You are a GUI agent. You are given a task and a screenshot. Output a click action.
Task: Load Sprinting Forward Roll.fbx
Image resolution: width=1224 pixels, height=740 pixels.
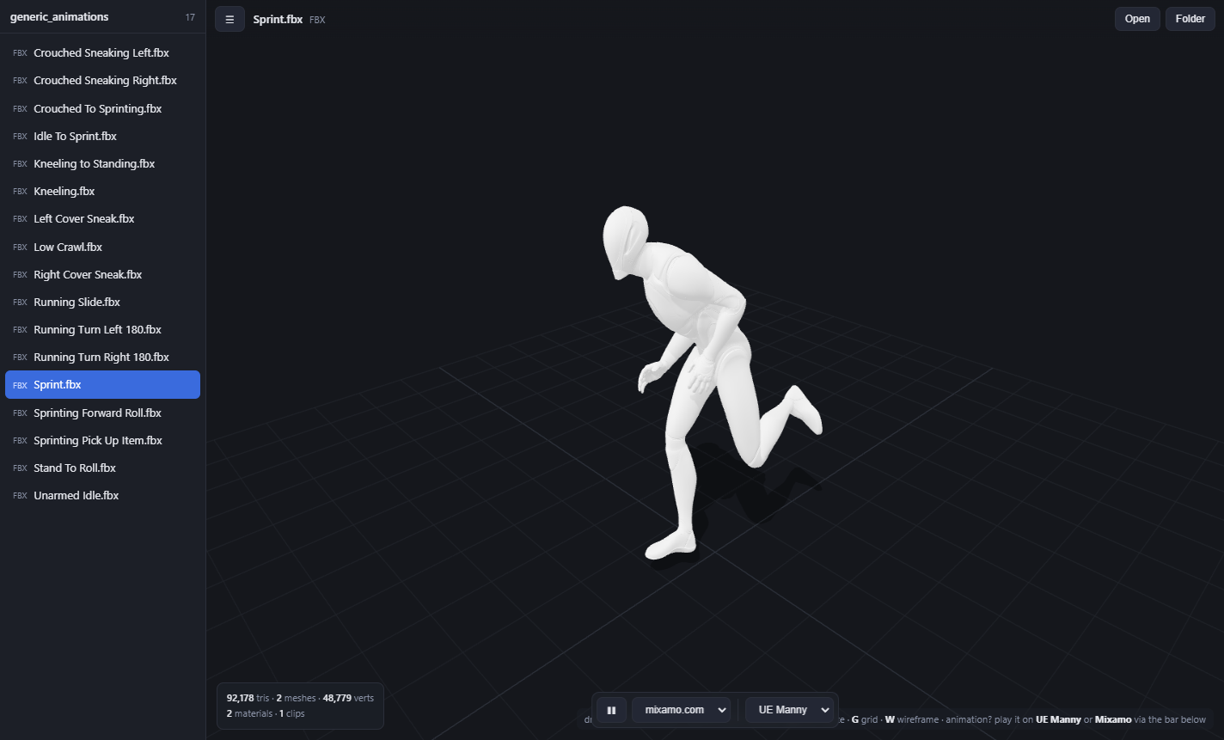[103, 413]
